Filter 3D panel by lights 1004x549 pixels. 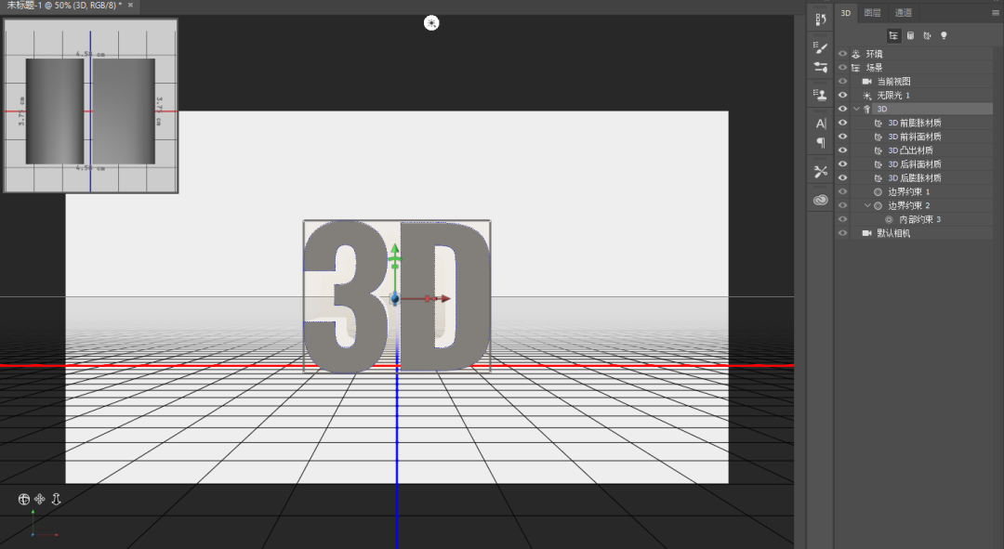(944, 36)
